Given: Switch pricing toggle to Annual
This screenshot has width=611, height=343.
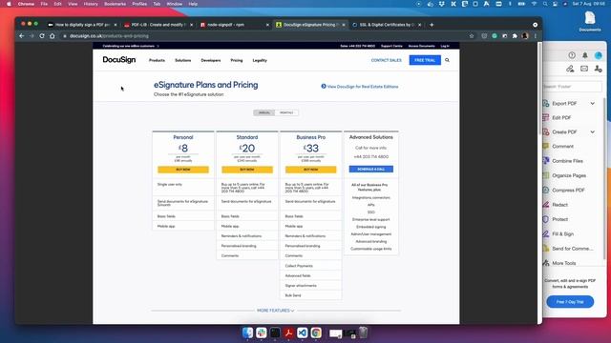Looking at the screenshot, I should click(x=264, y=112).
